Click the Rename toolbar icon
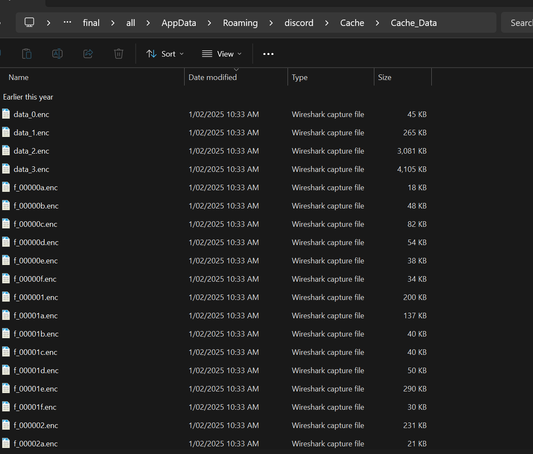 [x=57, y=54]
